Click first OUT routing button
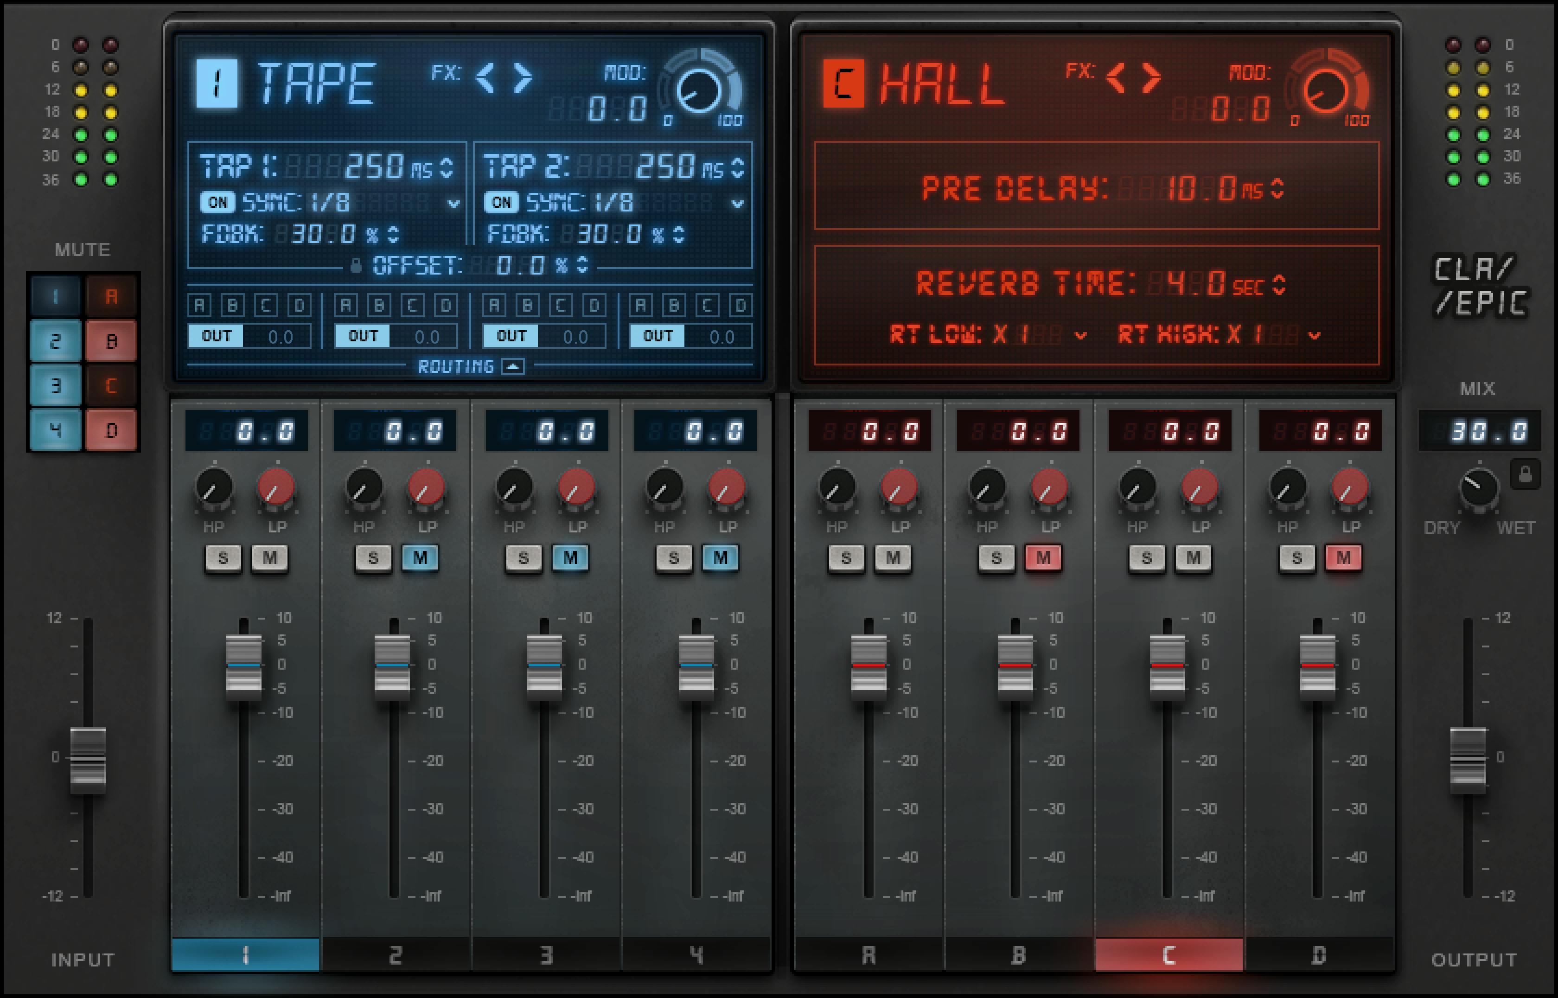 click(x=216, y=336)
